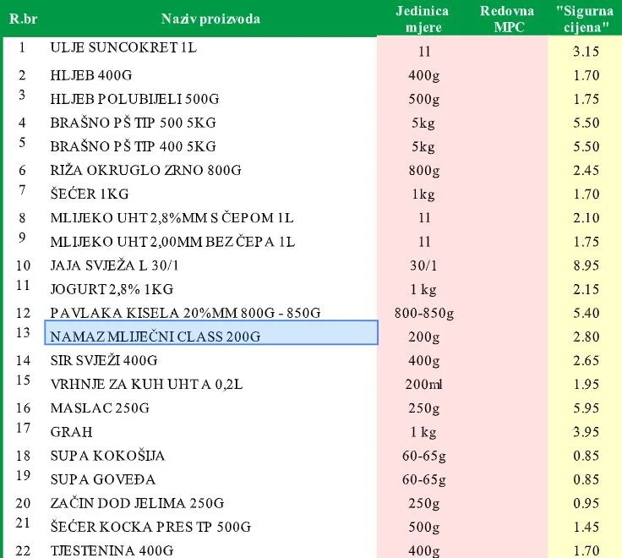Image resolution: width=622 pixels, height=558 pixels.
Task: Select the JAJA SVJEŽA L 30/1 product cell
Action: click(210, 265)
